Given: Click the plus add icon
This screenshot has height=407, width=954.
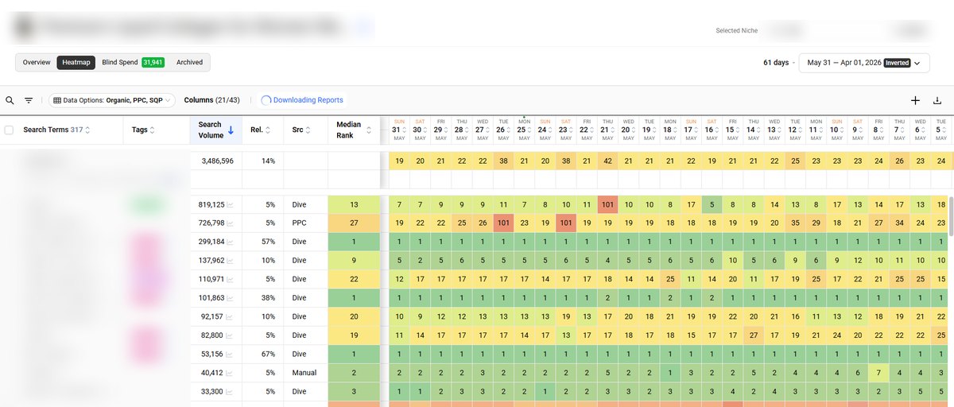Looking at the screenshot, I should (915, 100).
